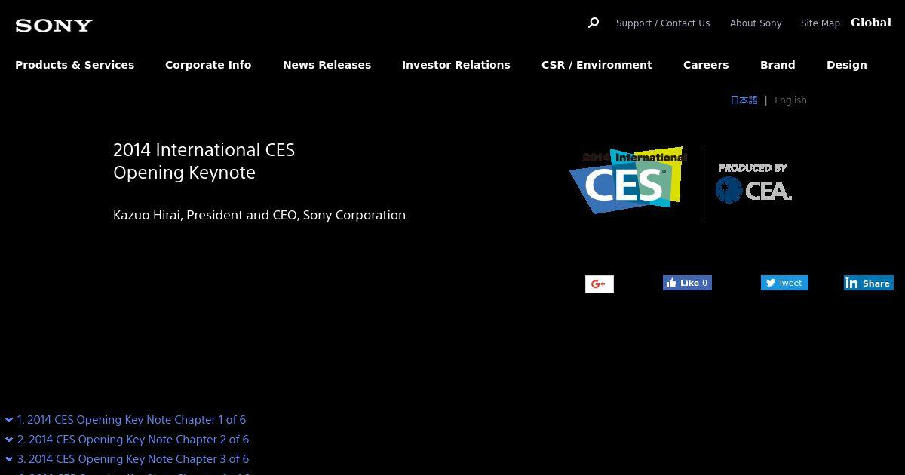Click the 2014 International CES logo
Viewport: 905px width, 475px height.
(627, 180)
